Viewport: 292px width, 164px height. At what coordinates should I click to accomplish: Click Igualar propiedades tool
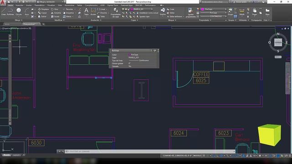click(191, 13)
